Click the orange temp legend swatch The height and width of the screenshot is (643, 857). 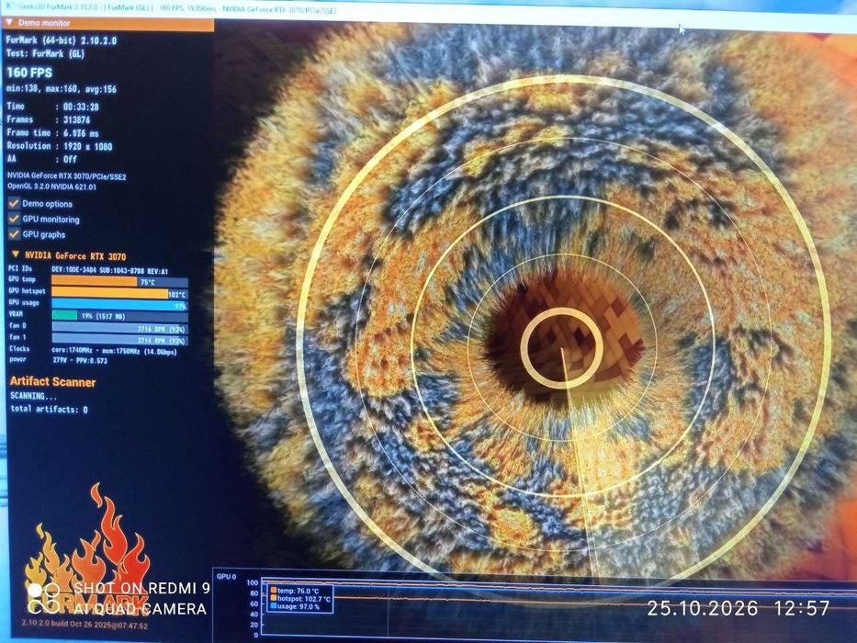274,591
